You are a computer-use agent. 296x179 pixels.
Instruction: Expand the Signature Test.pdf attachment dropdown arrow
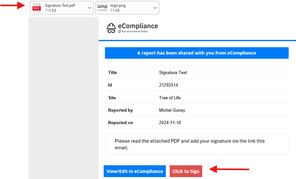point(90,8)
